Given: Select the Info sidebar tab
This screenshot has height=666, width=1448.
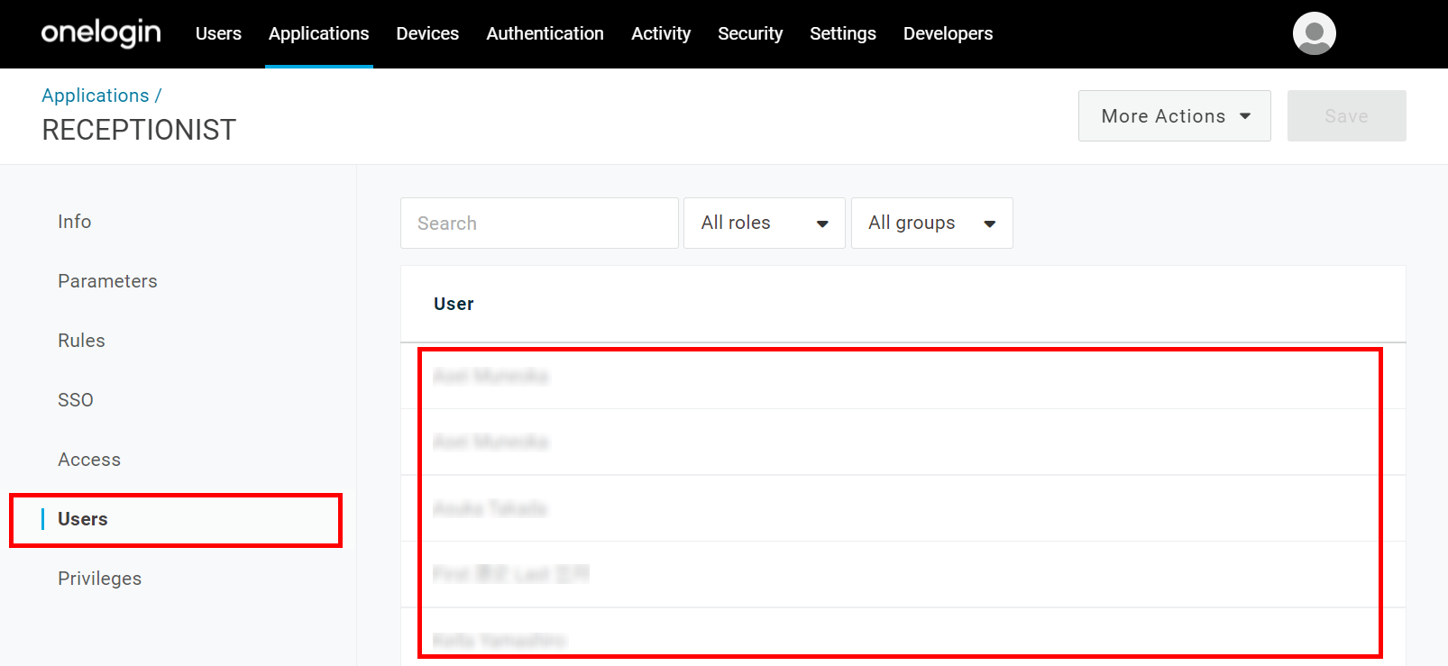Looking at the screenshot, I should (x=75, y=222).
